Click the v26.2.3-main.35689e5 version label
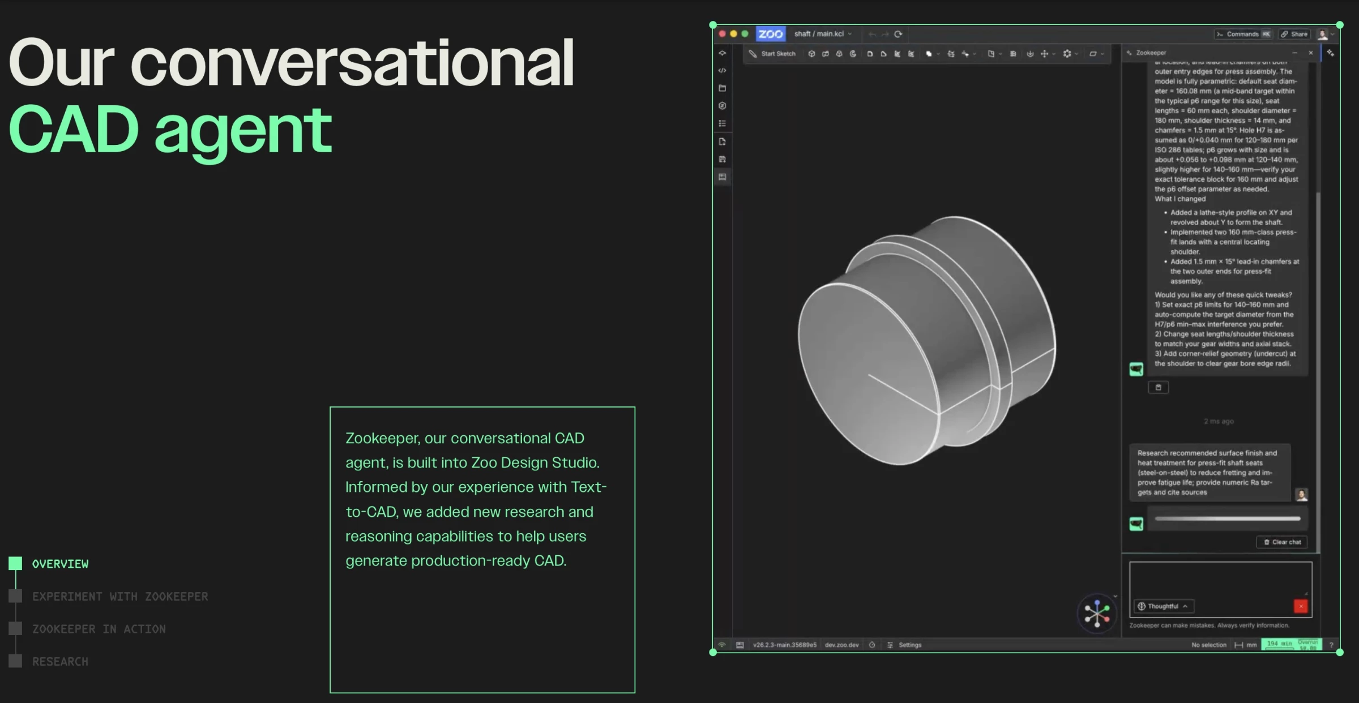 [785, 645]
